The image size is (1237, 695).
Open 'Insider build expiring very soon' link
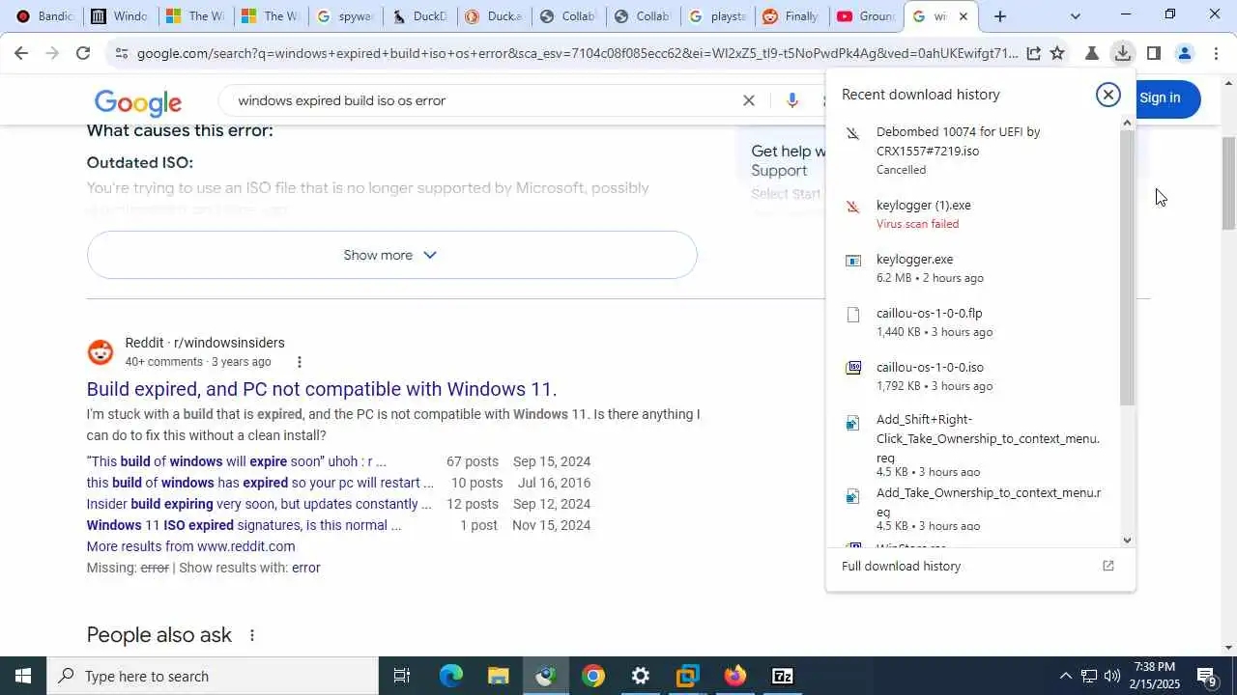259,504
